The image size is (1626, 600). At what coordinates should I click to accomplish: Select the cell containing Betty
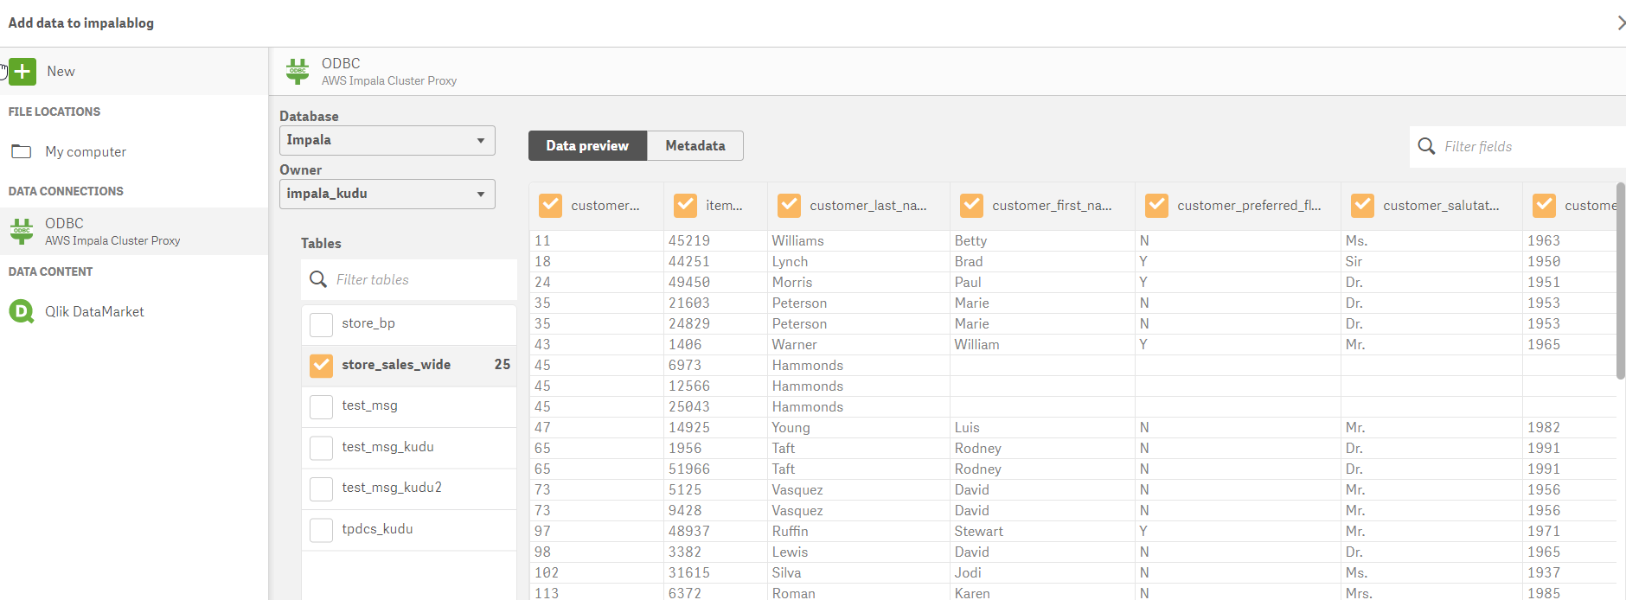click(x=970, y=241)
